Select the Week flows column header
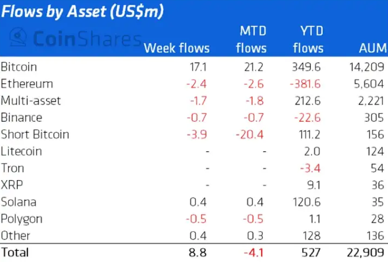388x262 pixels. click(x=176, y=48)
